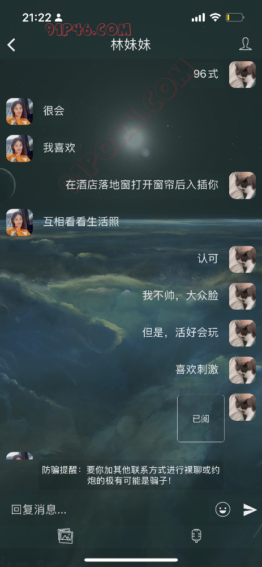Tap the cat avatar beside 96式
262x567 pixels.
click(x=243, y=74)
